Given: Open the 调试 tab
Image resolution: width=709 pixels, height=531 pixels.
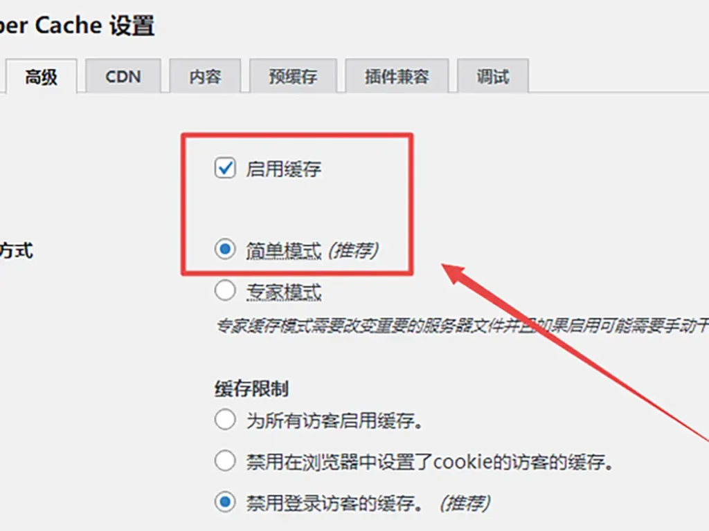Looking at the screenshot, I should coord(492,76).
